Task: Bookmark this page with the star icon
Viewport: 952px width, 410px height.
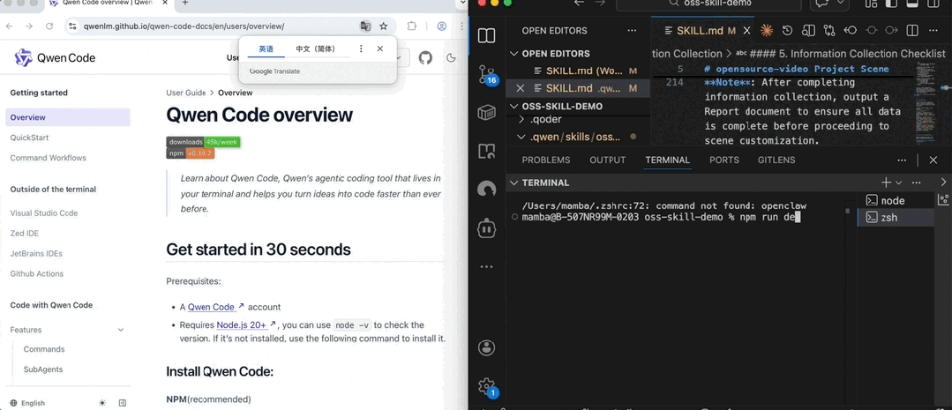Action: tap(384, 26)
